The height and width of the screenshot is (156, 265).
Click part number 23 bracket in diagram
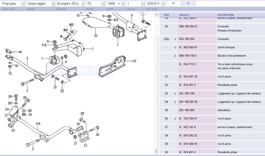pyautogui.click(x=85, y=145)
